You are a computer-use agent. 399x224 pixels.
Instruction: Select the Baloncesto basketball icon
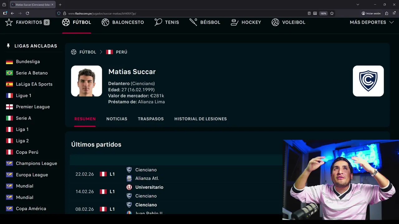pyautogui.click(x=105, y=22)
